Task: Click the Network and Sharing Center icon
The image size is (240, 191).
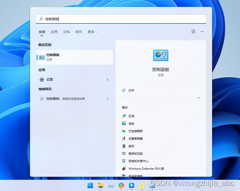Action: pyautogui.click(x=124, y=161)
